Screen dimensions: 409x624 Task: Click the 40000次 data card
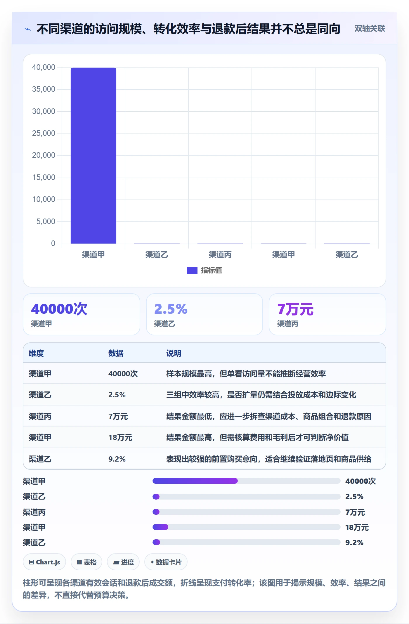[82, 314]
